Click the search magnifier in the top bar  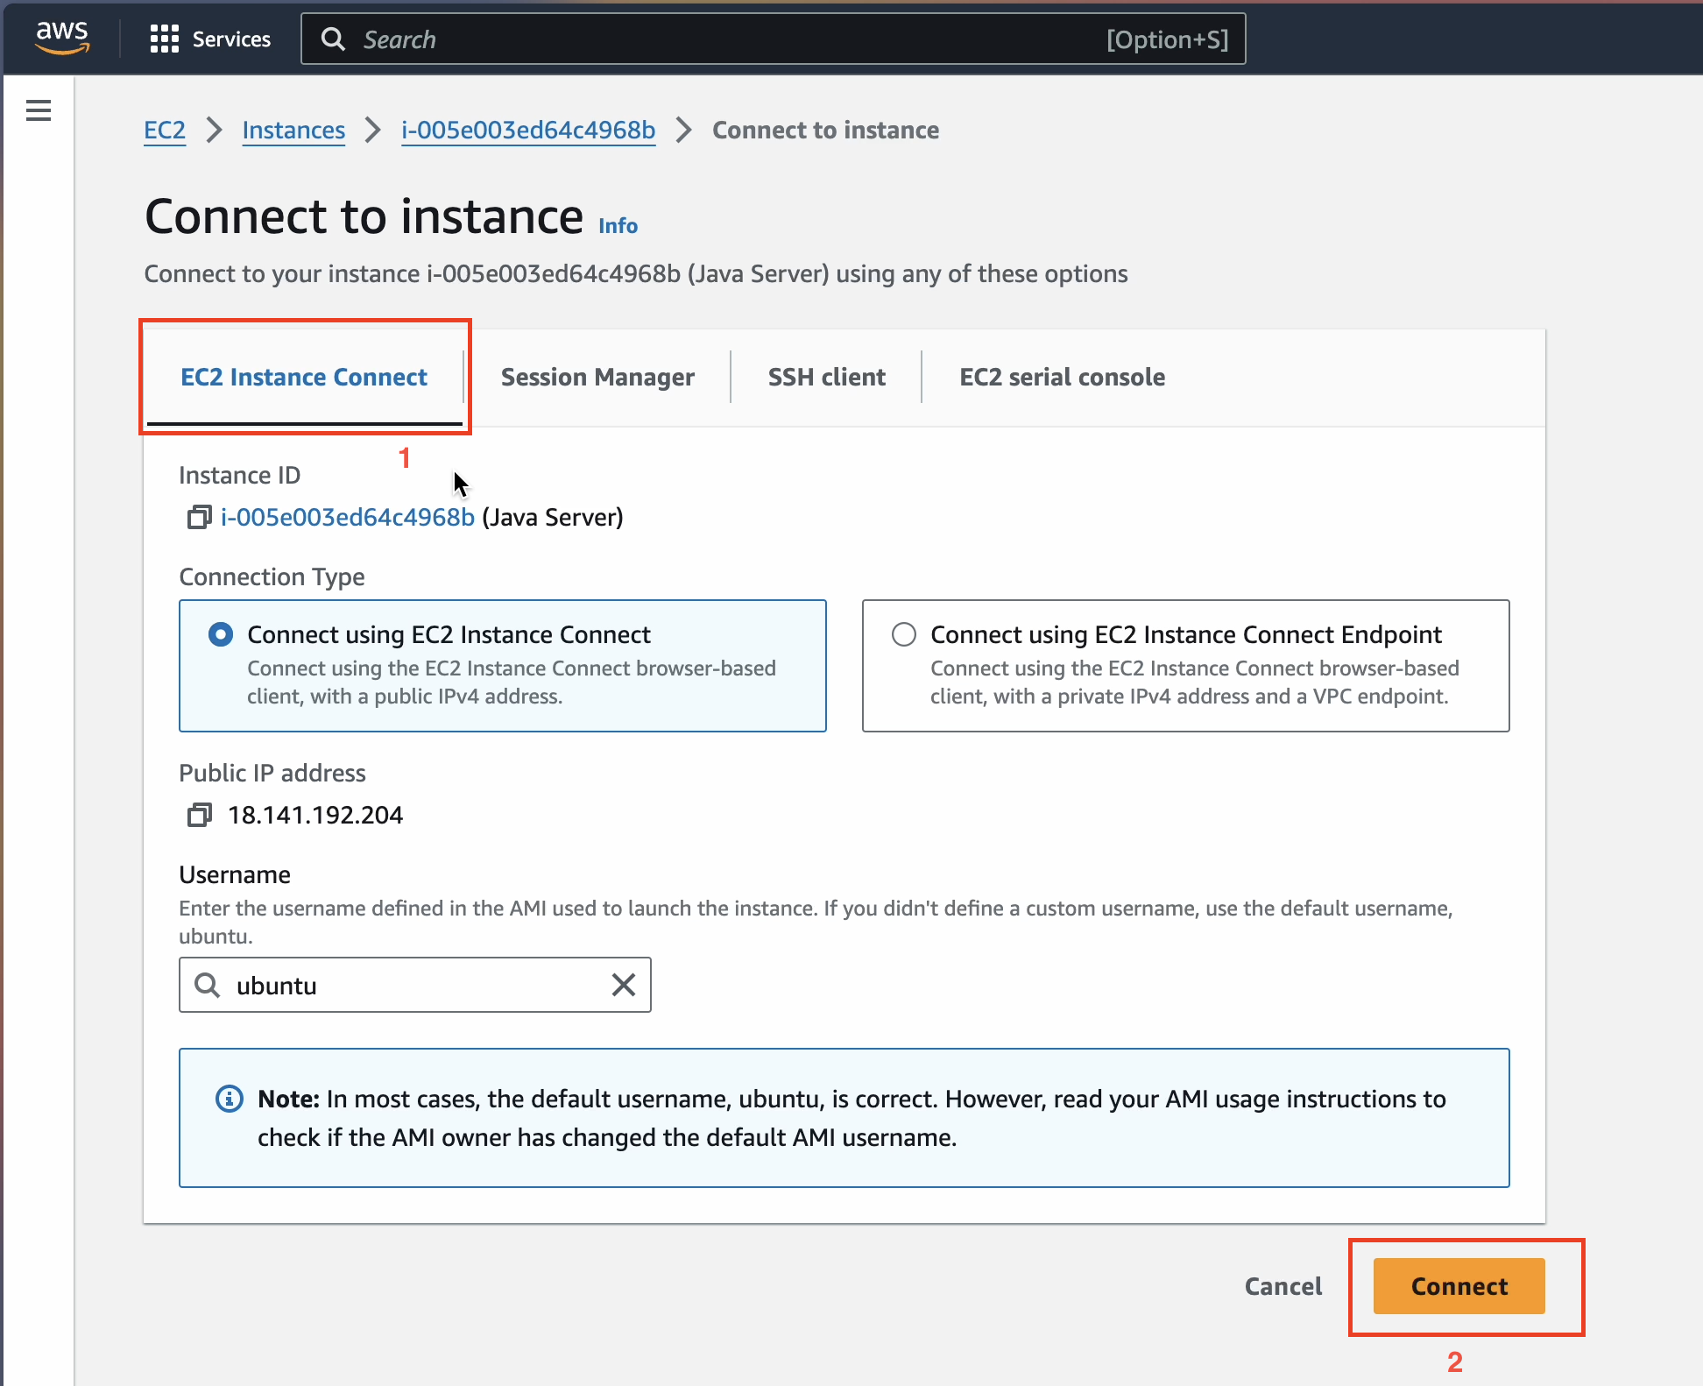pyautogui.click(x=333, y=39)
